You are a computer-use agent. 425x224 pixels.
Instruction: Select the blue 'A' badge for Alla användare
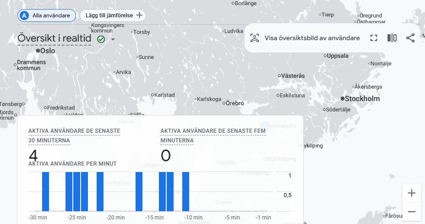25,16
